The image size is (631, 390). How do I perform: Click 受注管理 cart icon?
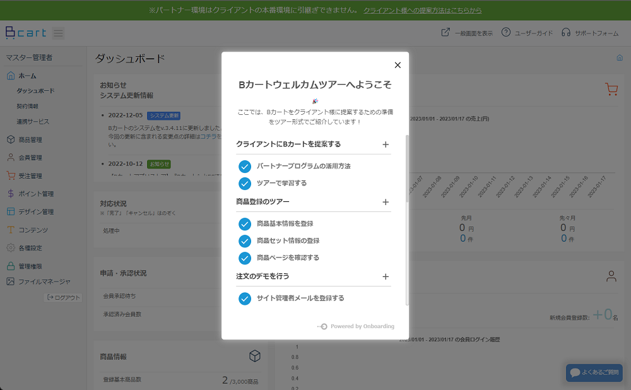point(11,175)
